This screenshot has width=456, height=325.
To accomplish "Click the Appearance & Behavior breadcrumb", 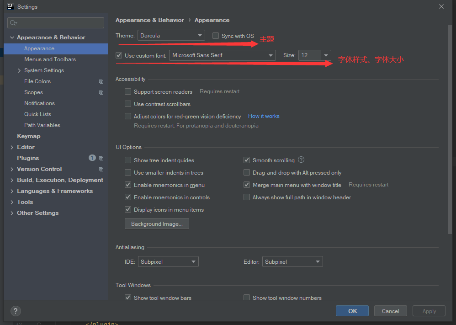I will (150, 20).
